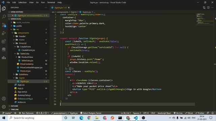Click Run Testcases in status bar

[x=26, y=113]
